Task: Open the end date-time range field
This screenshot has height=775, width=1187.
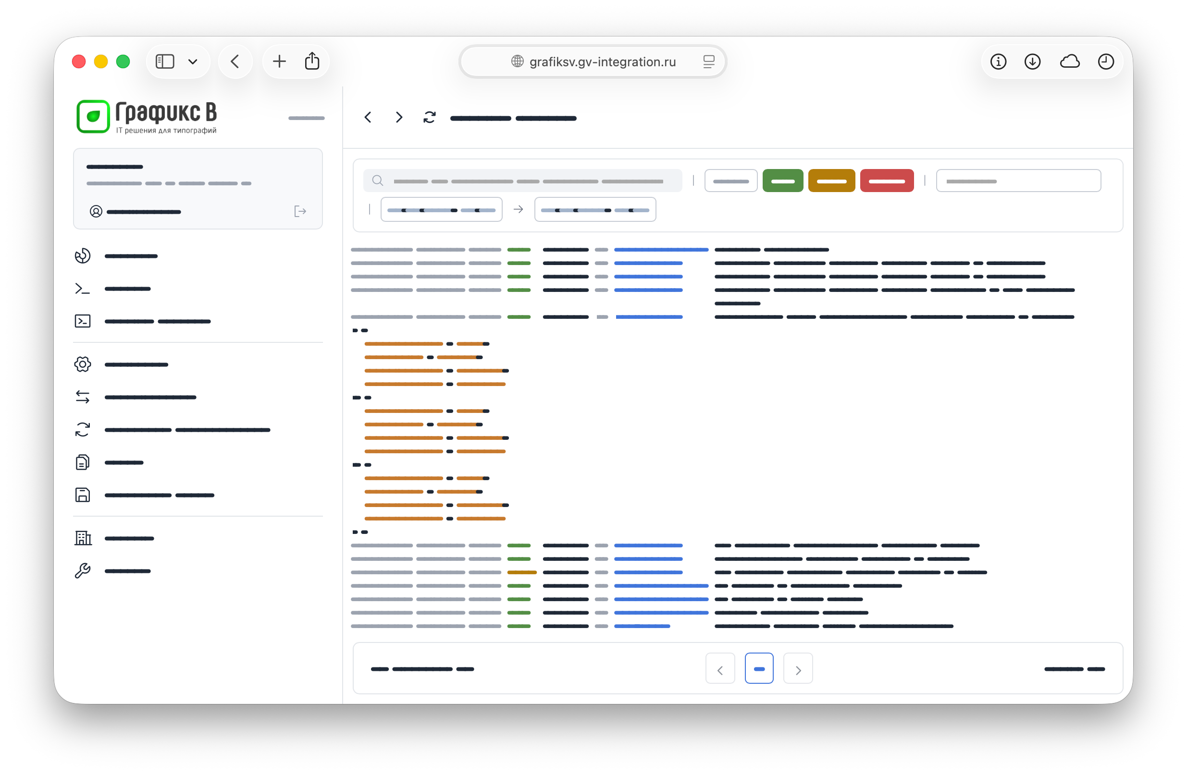Action: tap(595, 210)
